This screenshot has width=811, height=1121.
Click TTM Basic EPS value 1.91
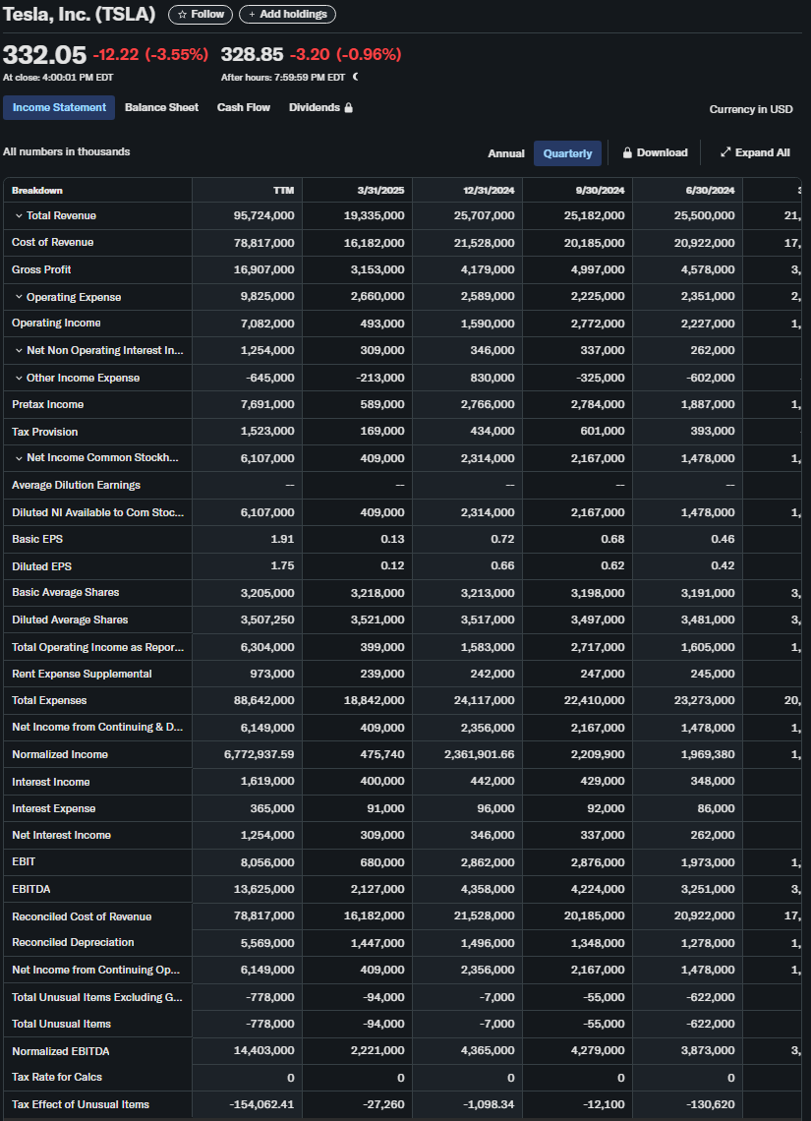click(282, 539)
